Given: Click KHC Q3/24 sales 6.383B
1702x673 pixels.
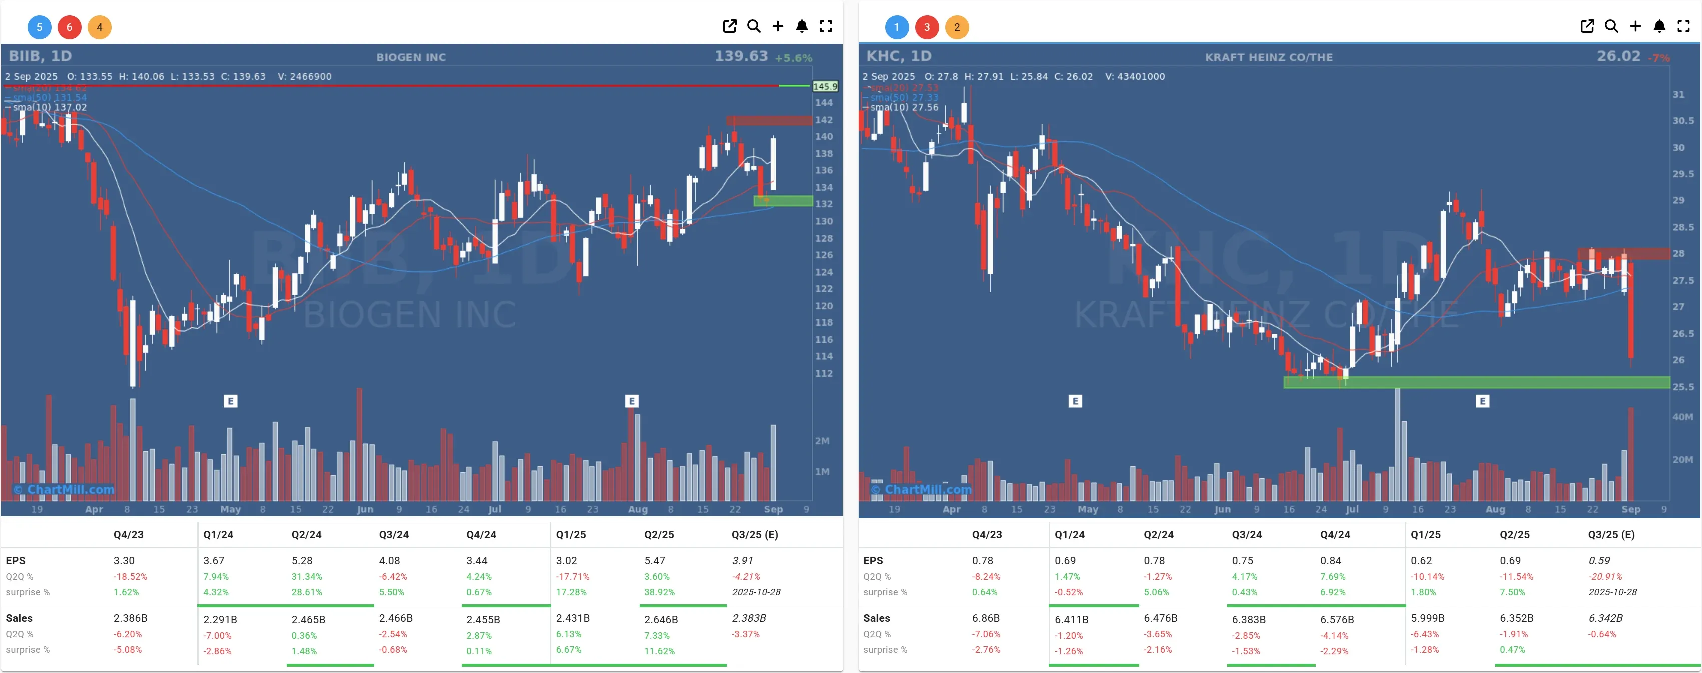Looking at the screenshot, I should tap(1249, 619).
